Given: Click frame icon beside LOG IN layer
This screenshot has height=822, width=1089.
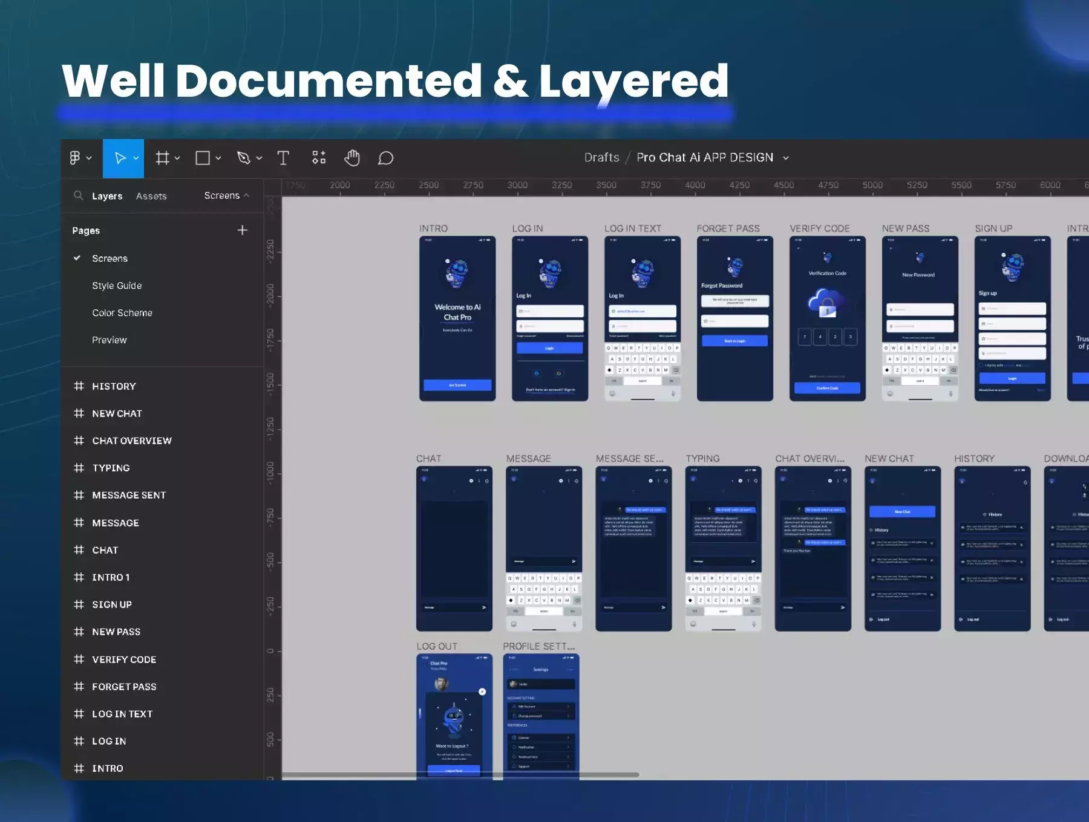Looking at the screenshot, I should coord(79,740).
